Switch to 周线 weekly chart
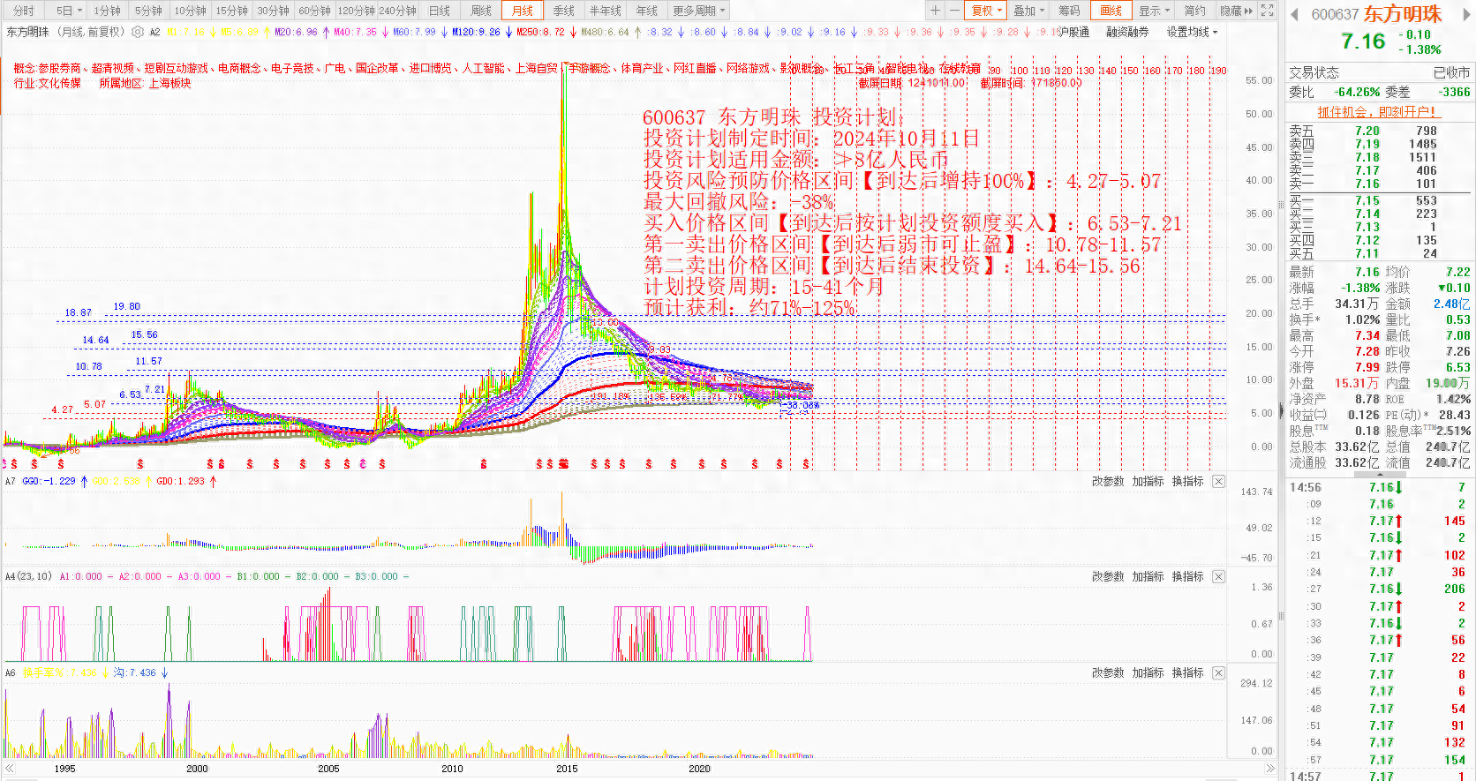1476x781 pixels. point(481,11)
